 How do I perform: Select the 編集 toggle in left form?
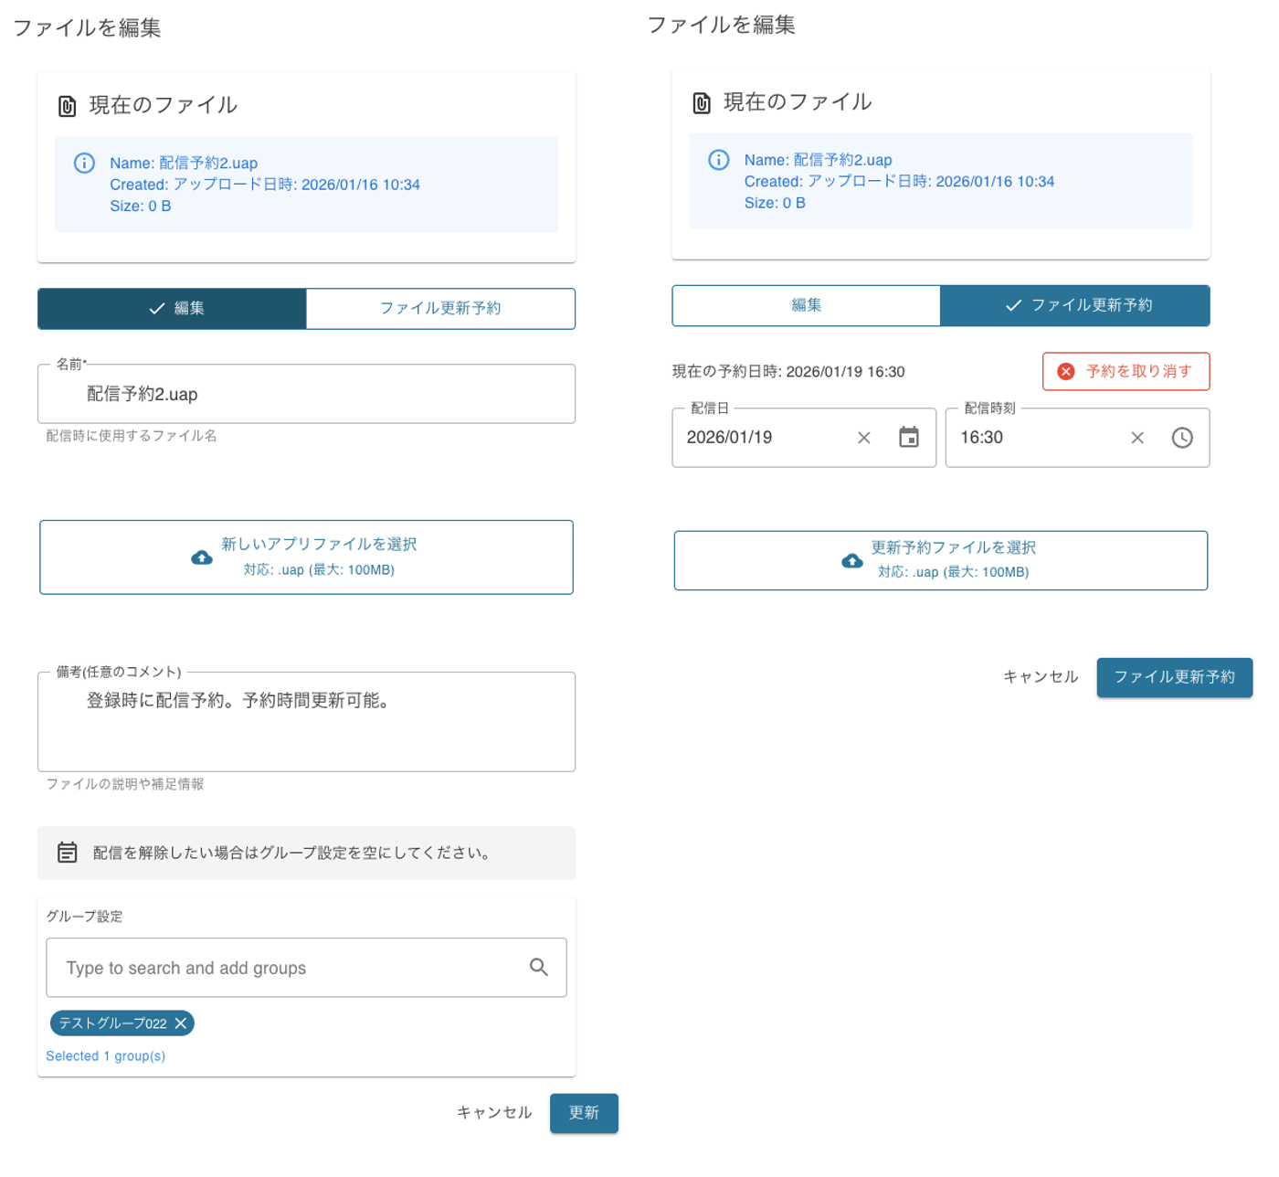click(x=172, y=309)
